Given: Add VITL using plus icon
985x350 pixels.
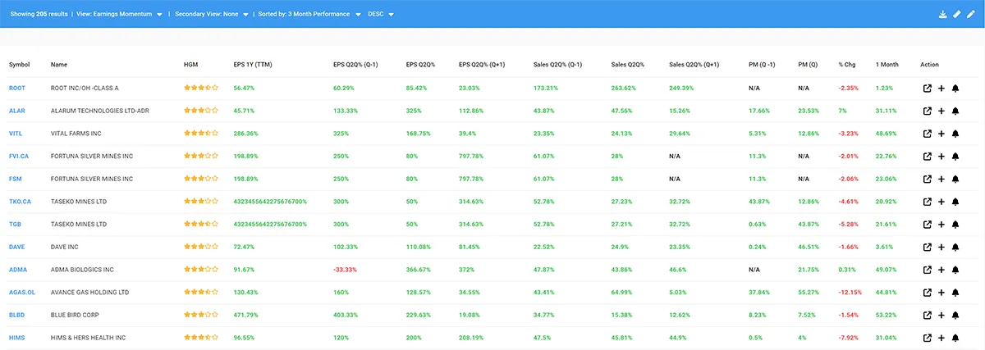Looking at the screenshot, I should click(x=941, y=133).
